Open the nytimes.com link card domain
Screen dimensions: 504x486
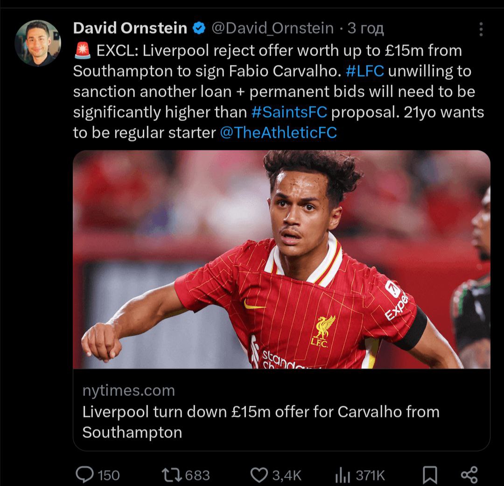[x=129, y=390]
